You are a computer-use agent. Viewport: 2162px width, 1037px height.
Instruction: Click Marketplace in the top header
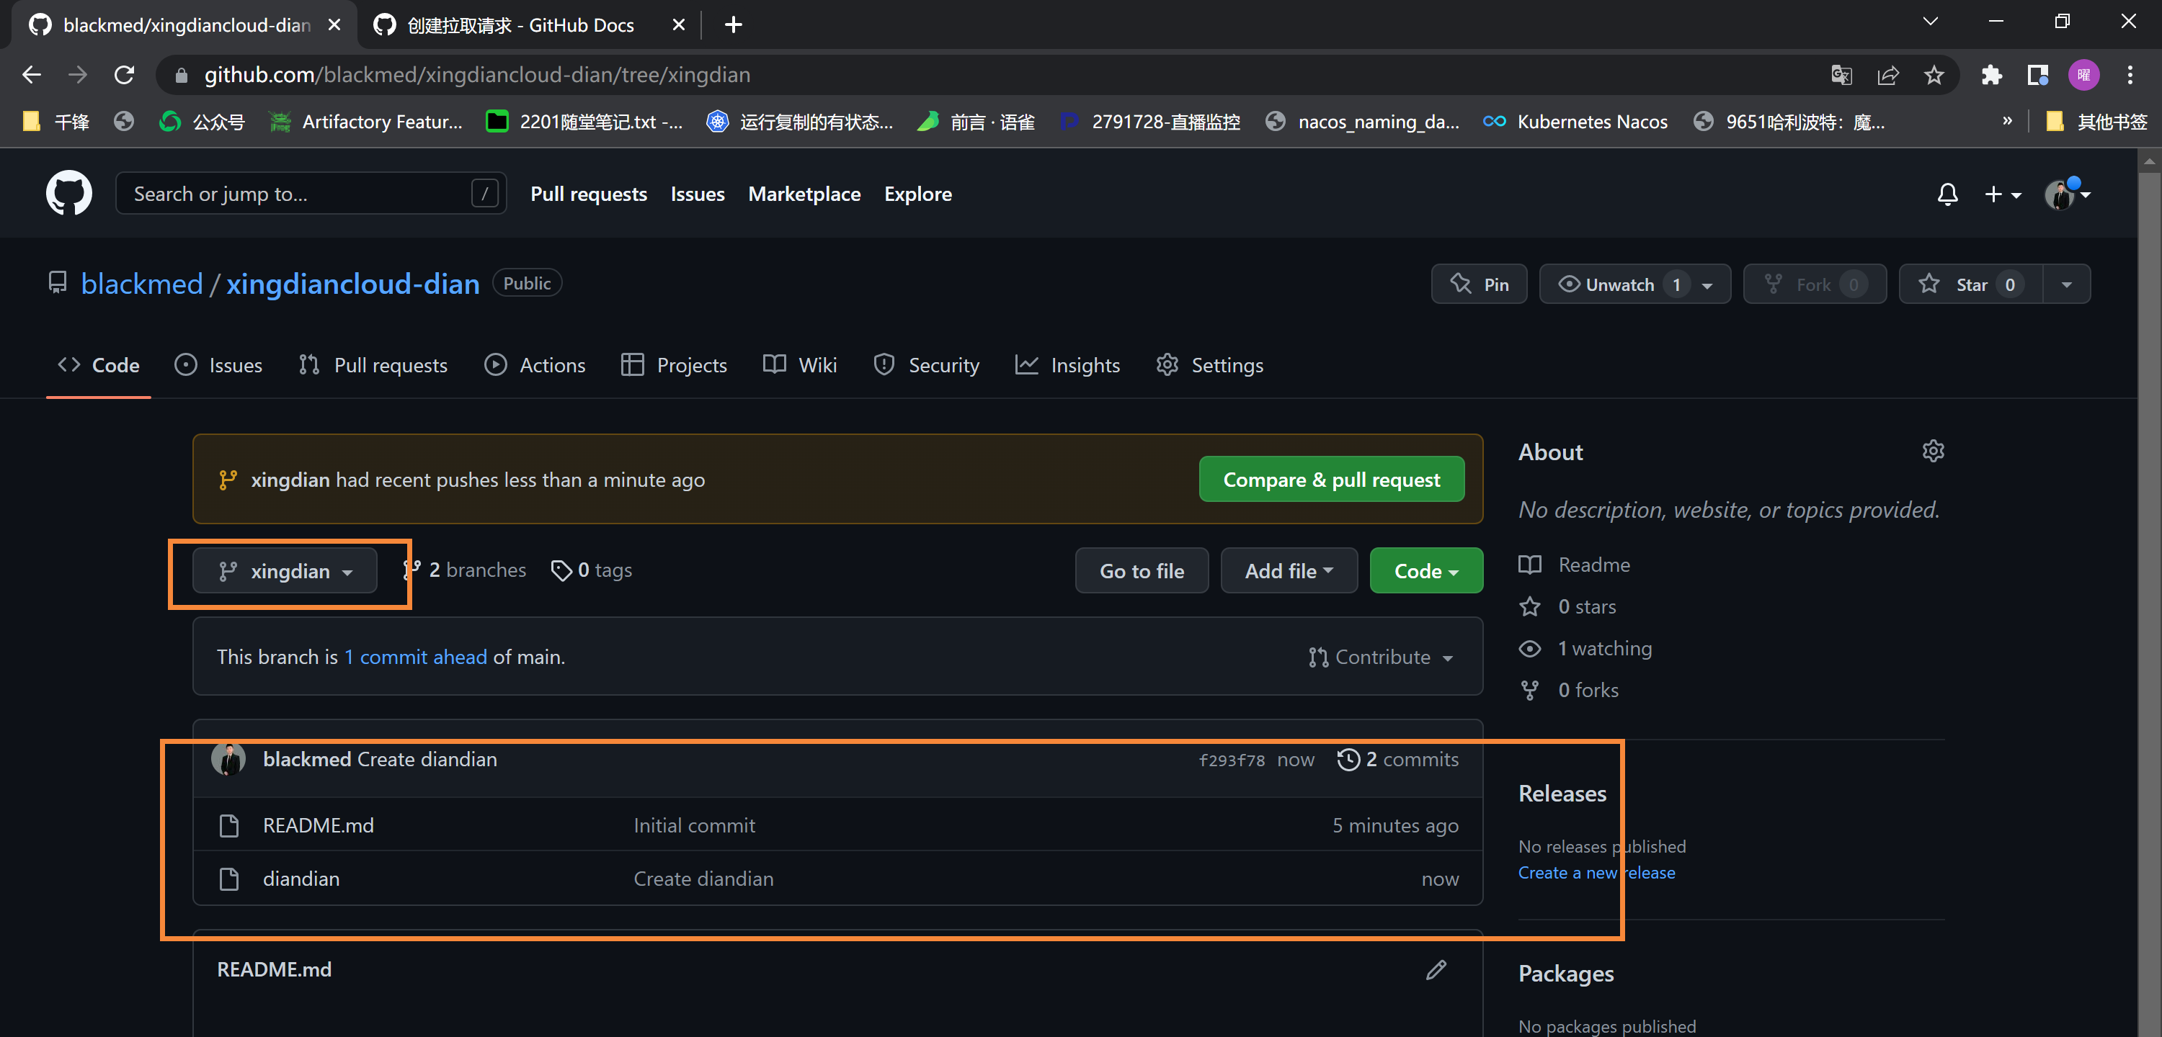(804, 194)
